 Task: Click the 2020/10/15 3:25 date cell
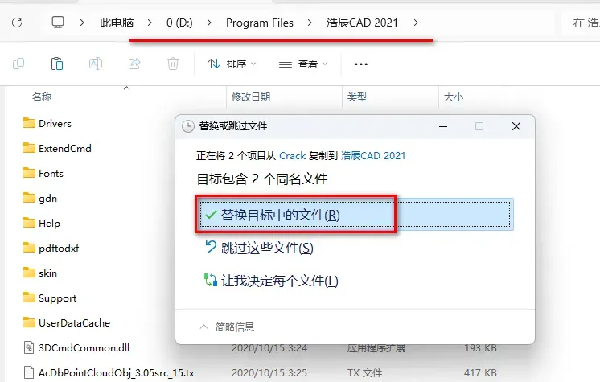click(269, 373)
